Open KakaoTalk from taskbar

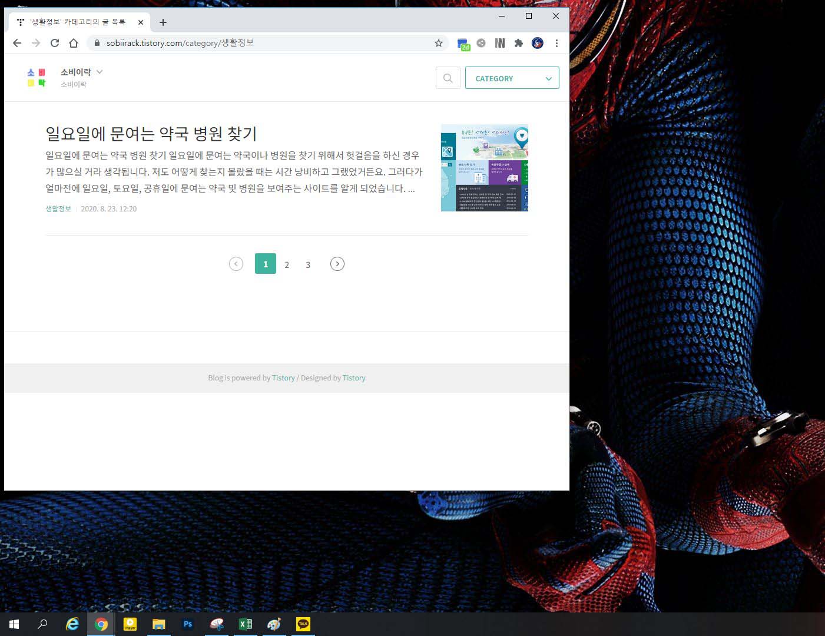point(303,624)
